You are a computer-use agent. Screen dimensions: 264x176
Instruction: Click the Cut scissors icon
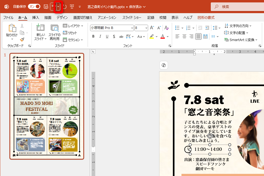click(x=22, y=26)
